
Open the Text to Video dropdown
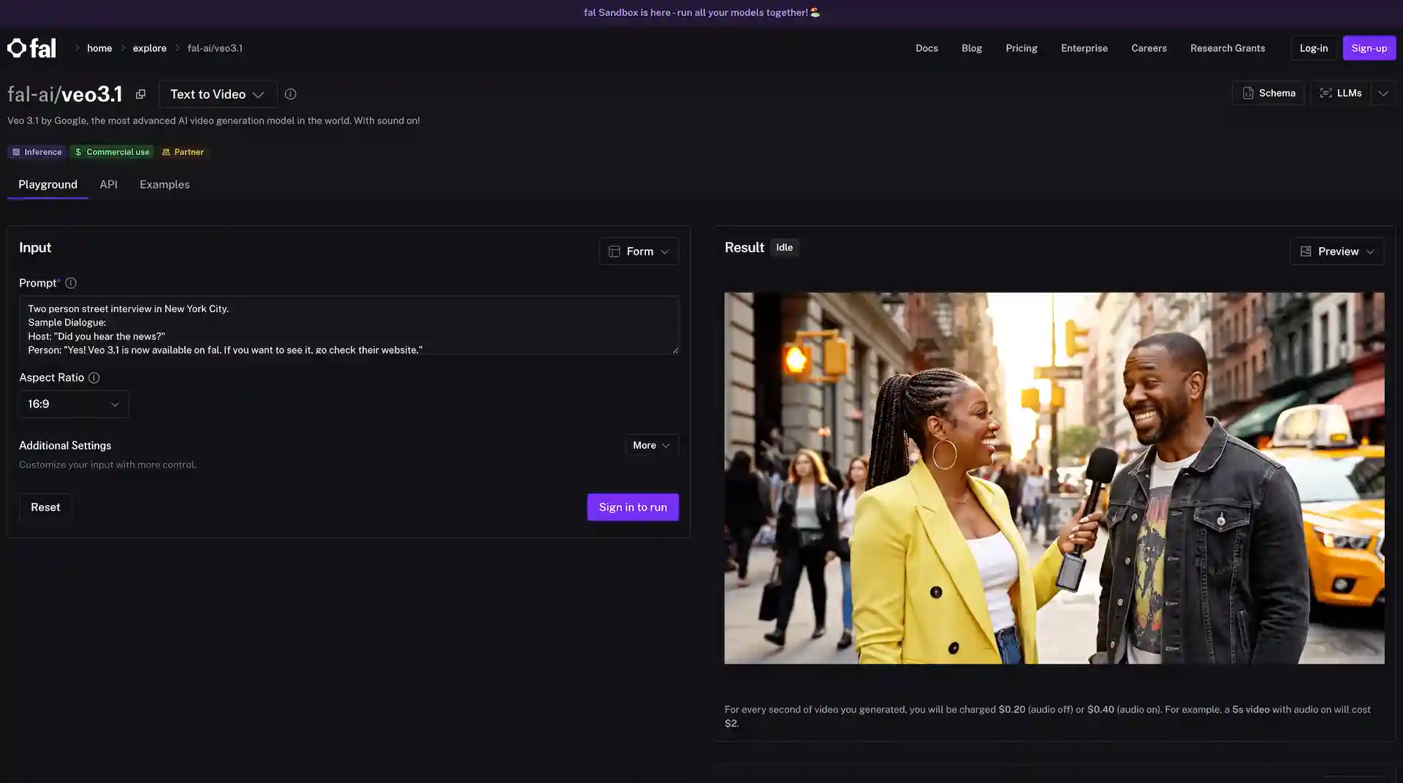[217, 94]
